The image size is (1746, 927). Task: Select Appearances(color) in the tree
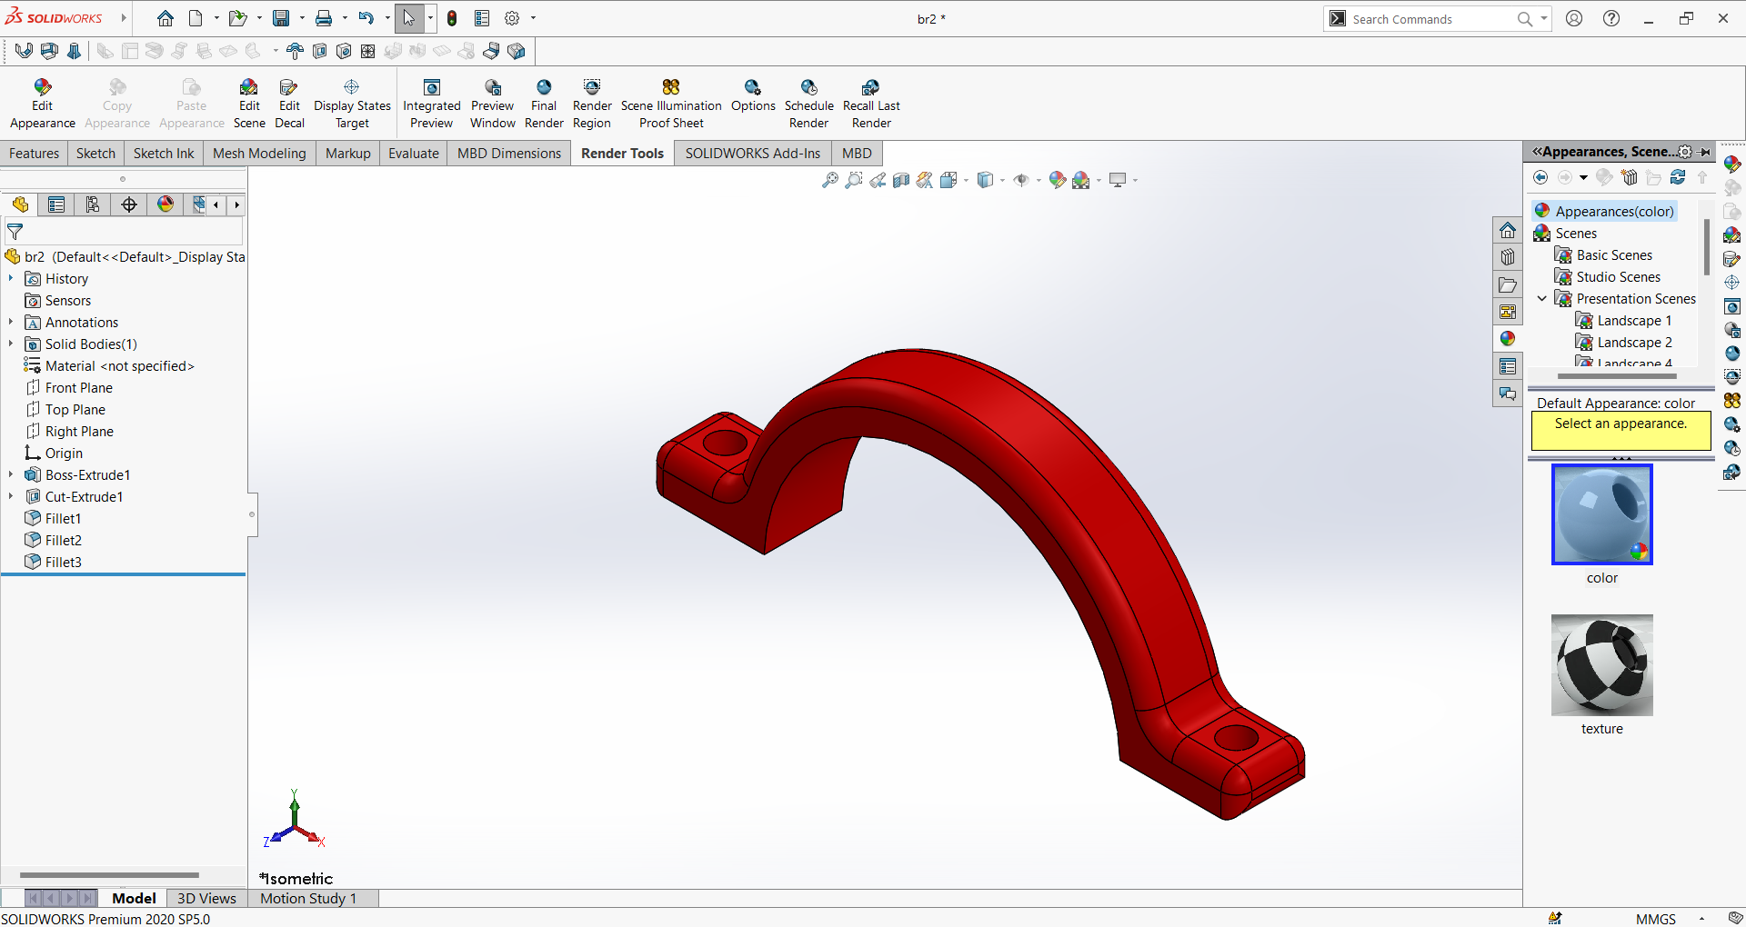pos(1604,211)
